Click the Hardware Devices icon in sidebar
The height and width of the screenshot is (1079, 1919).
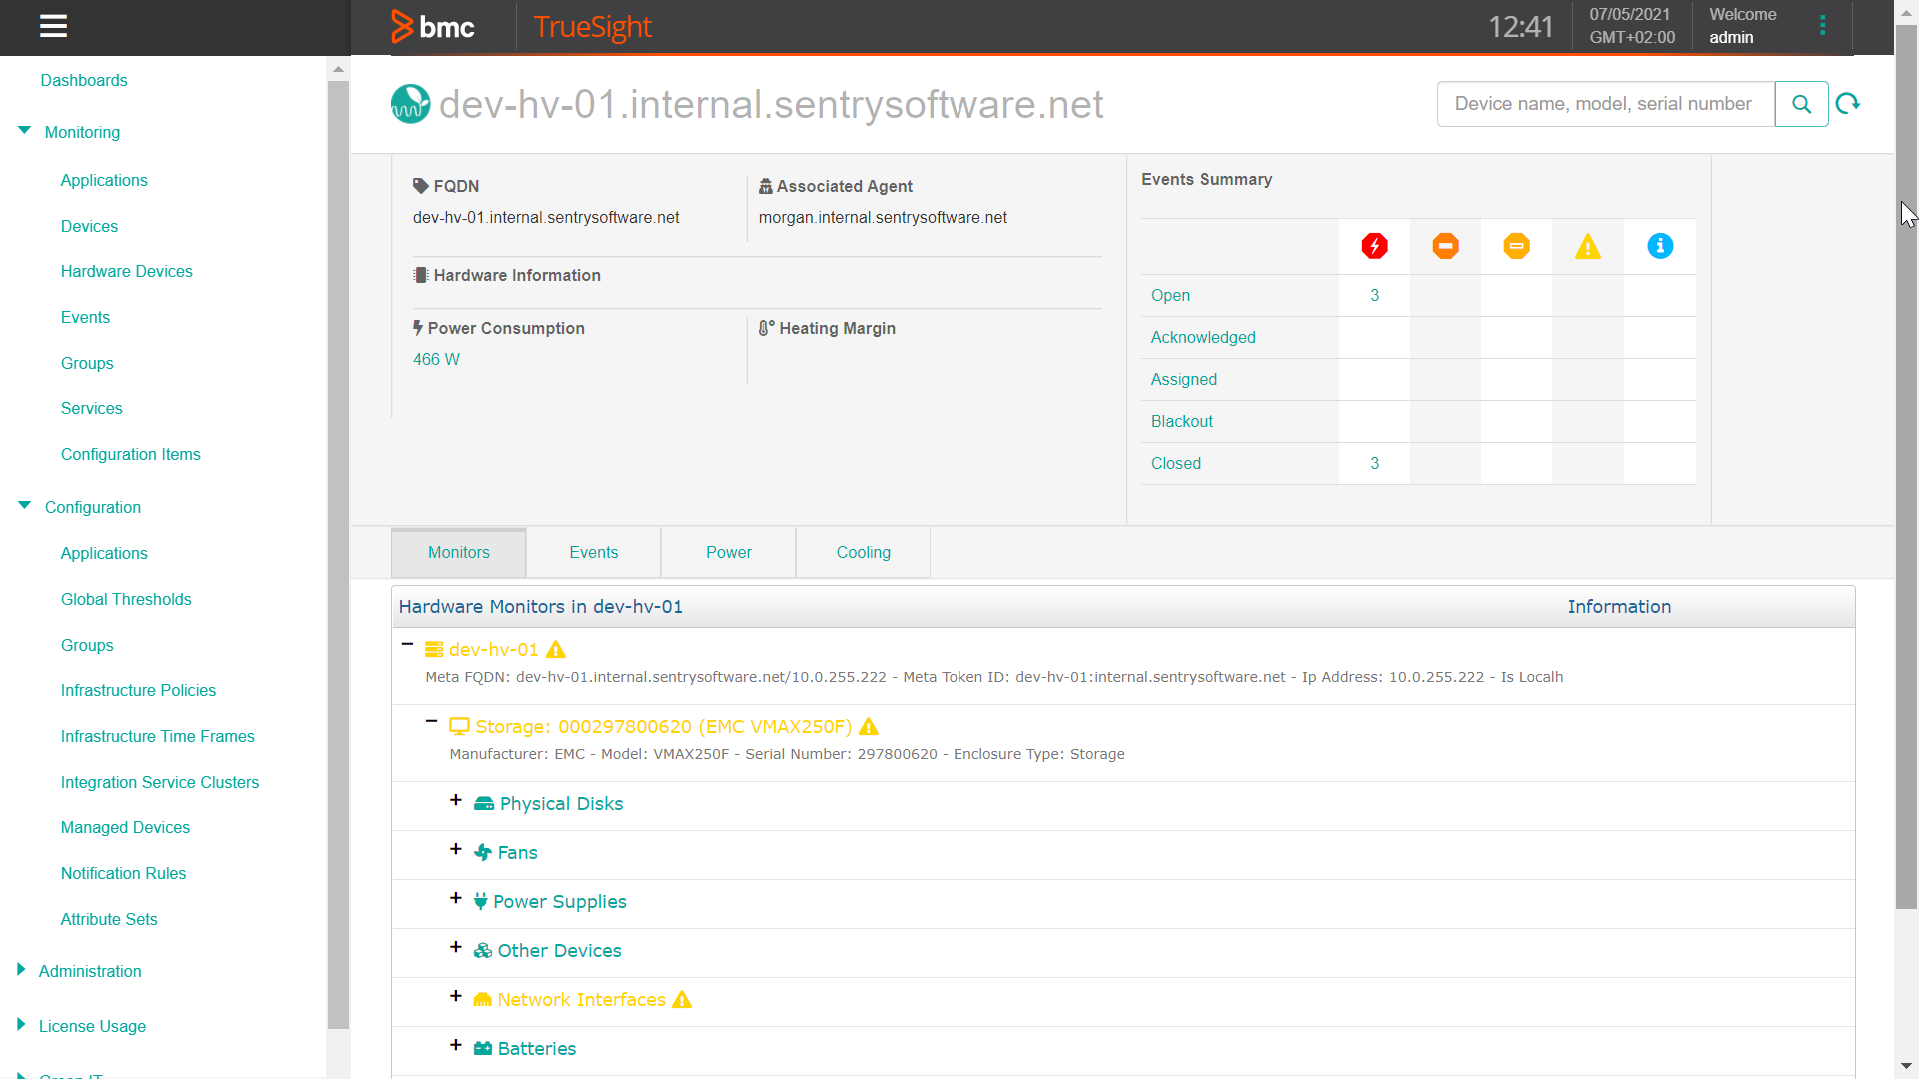(128, 272)
